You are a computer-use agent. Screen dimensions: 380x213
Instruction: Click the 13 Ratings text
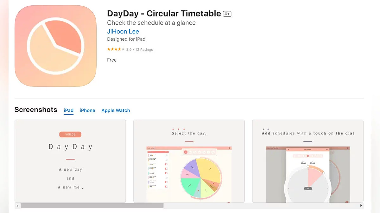(144, 50)
